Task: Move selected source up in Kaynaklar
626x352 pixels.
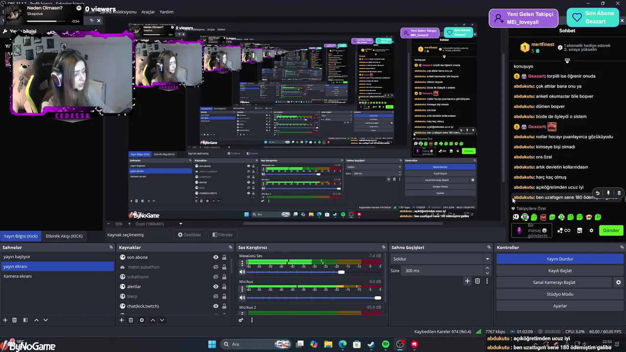Action: (153, 320)
